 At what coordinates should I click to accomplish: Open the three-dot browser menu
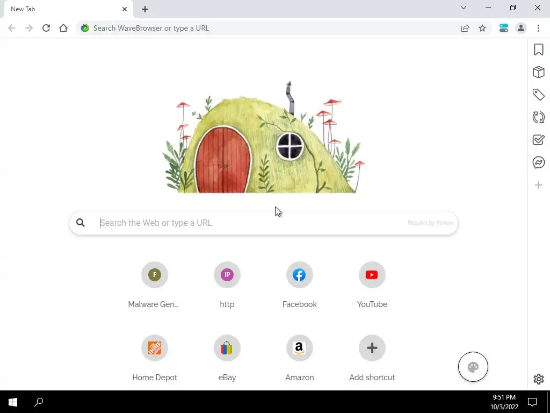tap(538, 28)
